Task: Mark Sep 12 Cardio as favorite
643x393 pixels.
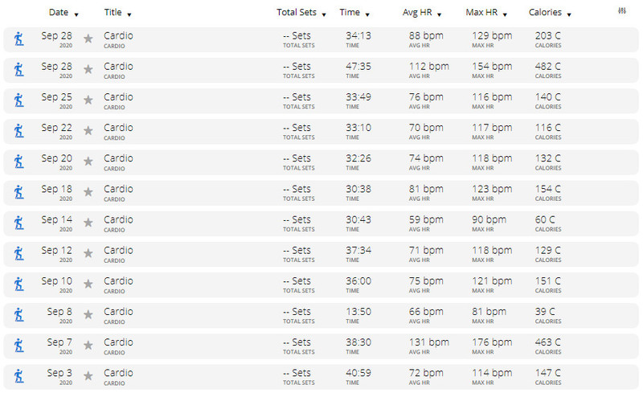Action: point(88,253)
